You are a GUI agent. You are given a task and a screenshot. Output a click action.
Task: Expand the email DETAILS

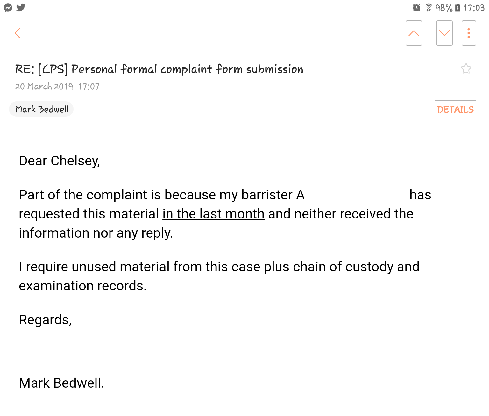(455, 109)
